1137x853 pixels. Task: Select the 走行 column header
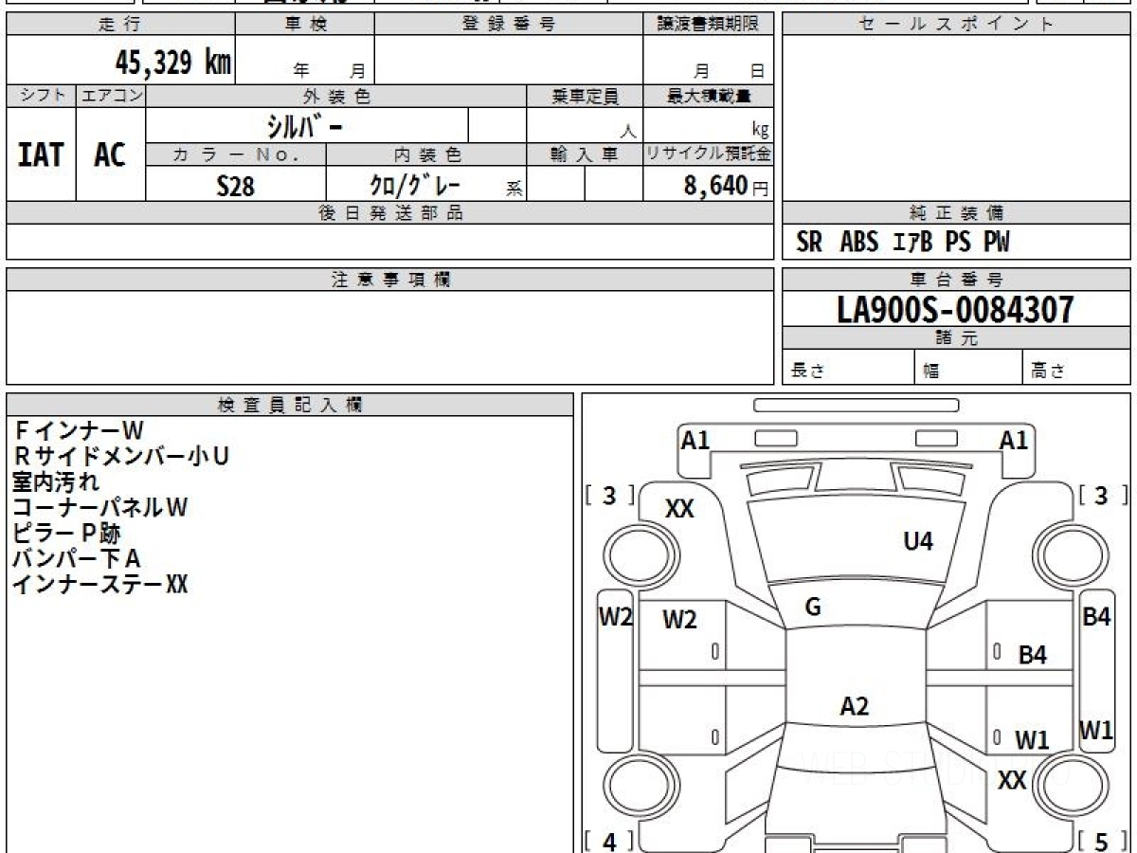pos(119,25)
